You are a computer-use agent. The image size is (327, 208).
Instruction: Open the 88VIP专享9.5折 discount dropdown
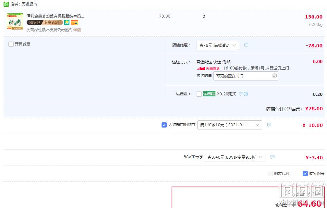click(235, 157)
